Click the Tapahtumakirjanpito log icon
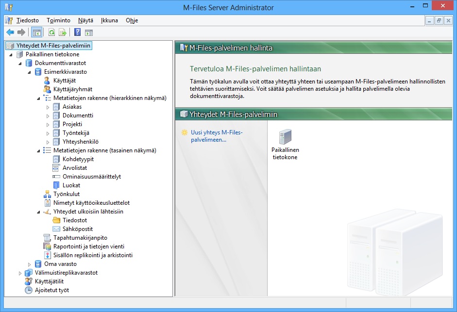This screenshot has width=457, height=312. (47, 238)
